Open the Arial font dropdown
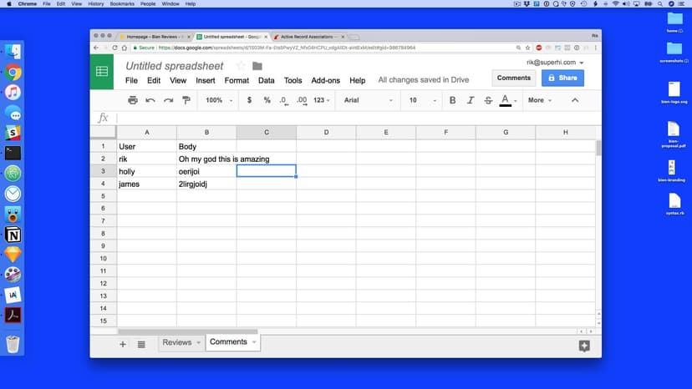This screenshot has height=389, width=692. (x=368, y=100)
